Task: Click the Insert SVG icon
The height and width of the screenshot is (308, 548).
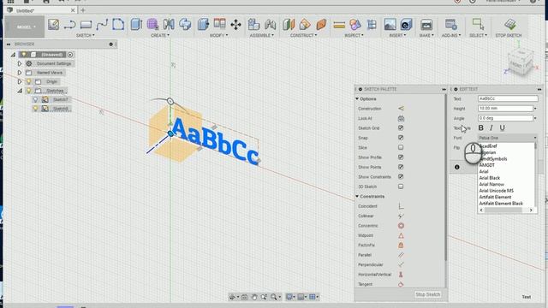Action: pyautogui.click(x=406, y=25)
